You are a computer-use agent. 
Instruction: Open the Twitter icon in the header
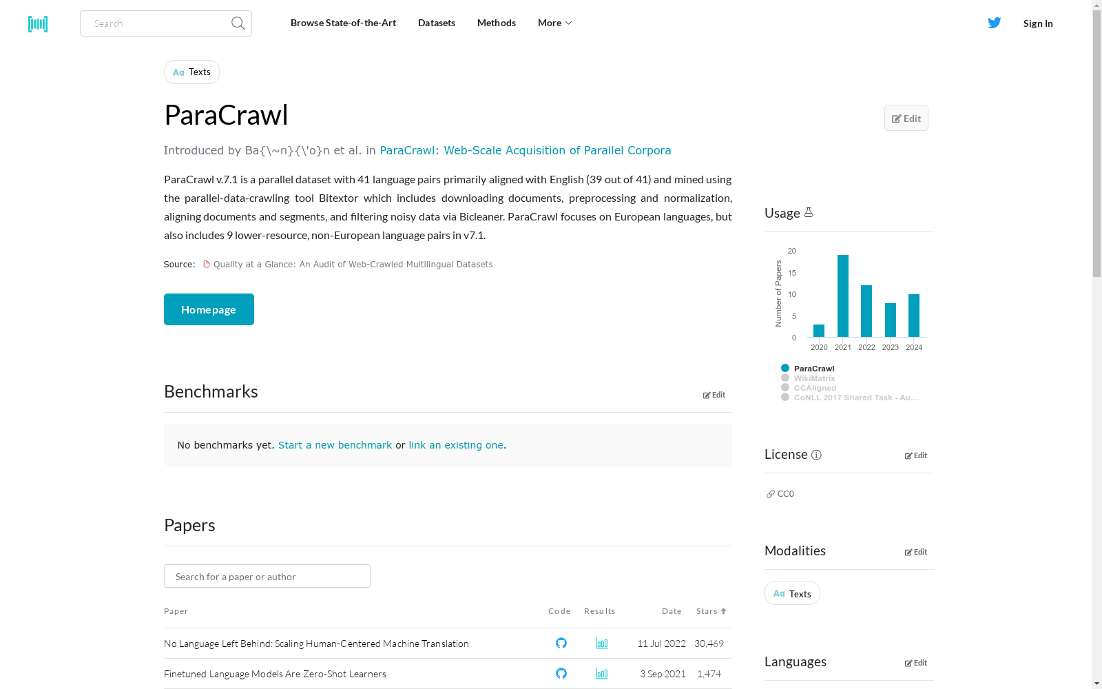(x=995, y=23)
